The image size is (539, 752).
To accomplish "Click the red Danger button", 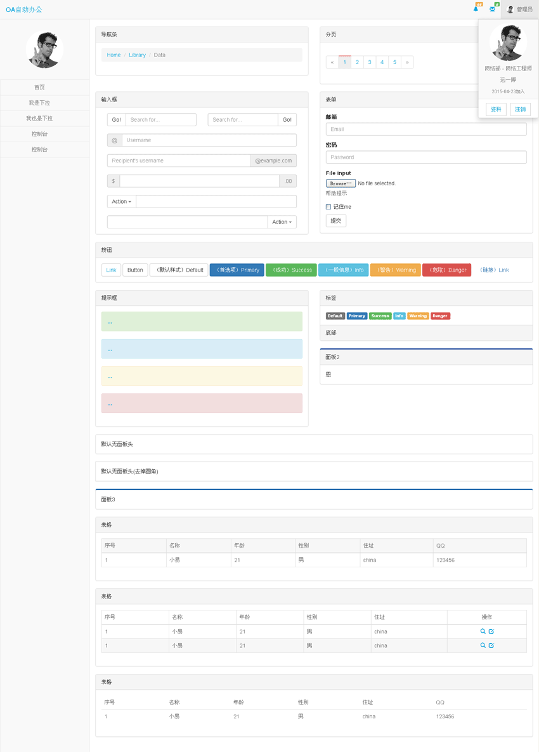I will 446,270.
